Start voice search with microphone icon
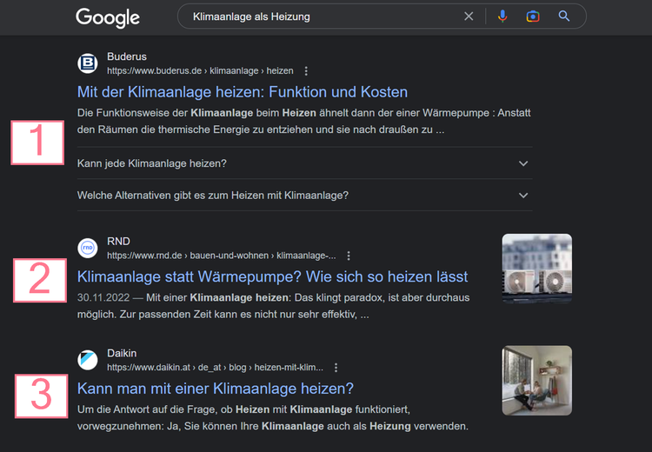The height and width of the screenshot is (452, 652). (x=502, y=17)
